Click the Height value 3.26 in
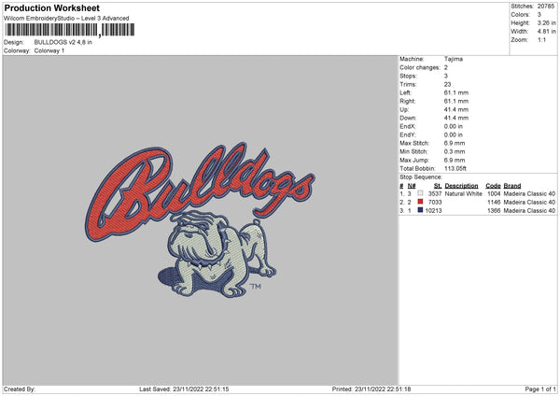Viewport: 560px width, 396px height. [546, 22]
